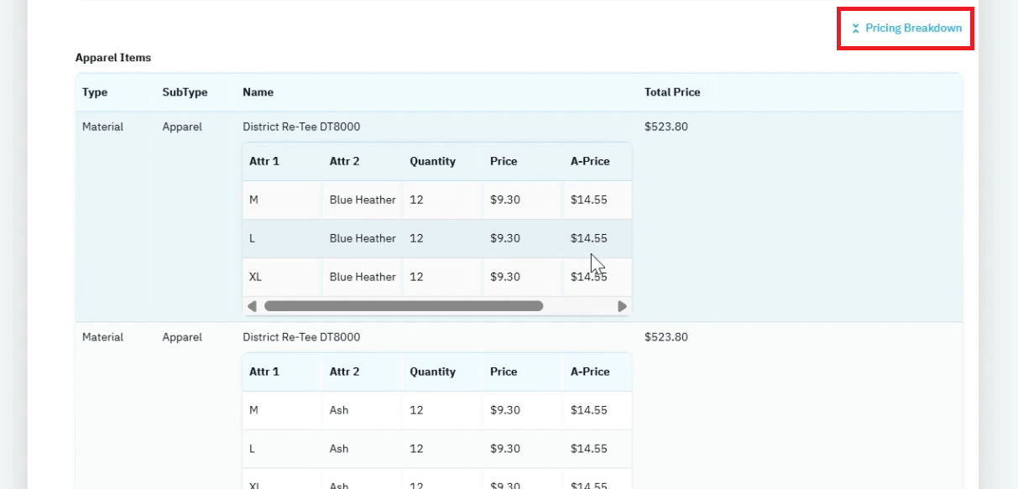1018x489 pixels.
Task: Click Quantity header in Ash table
Action: (x=432, y=372)
